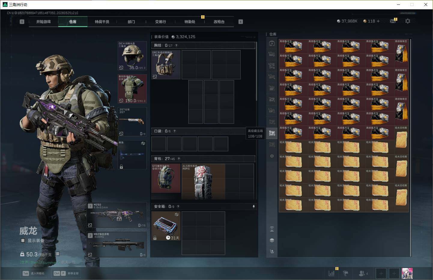Click the left empty squad plus slot
Image resolution: width=433 pixels, height=280 pixels.
(381, 273)
